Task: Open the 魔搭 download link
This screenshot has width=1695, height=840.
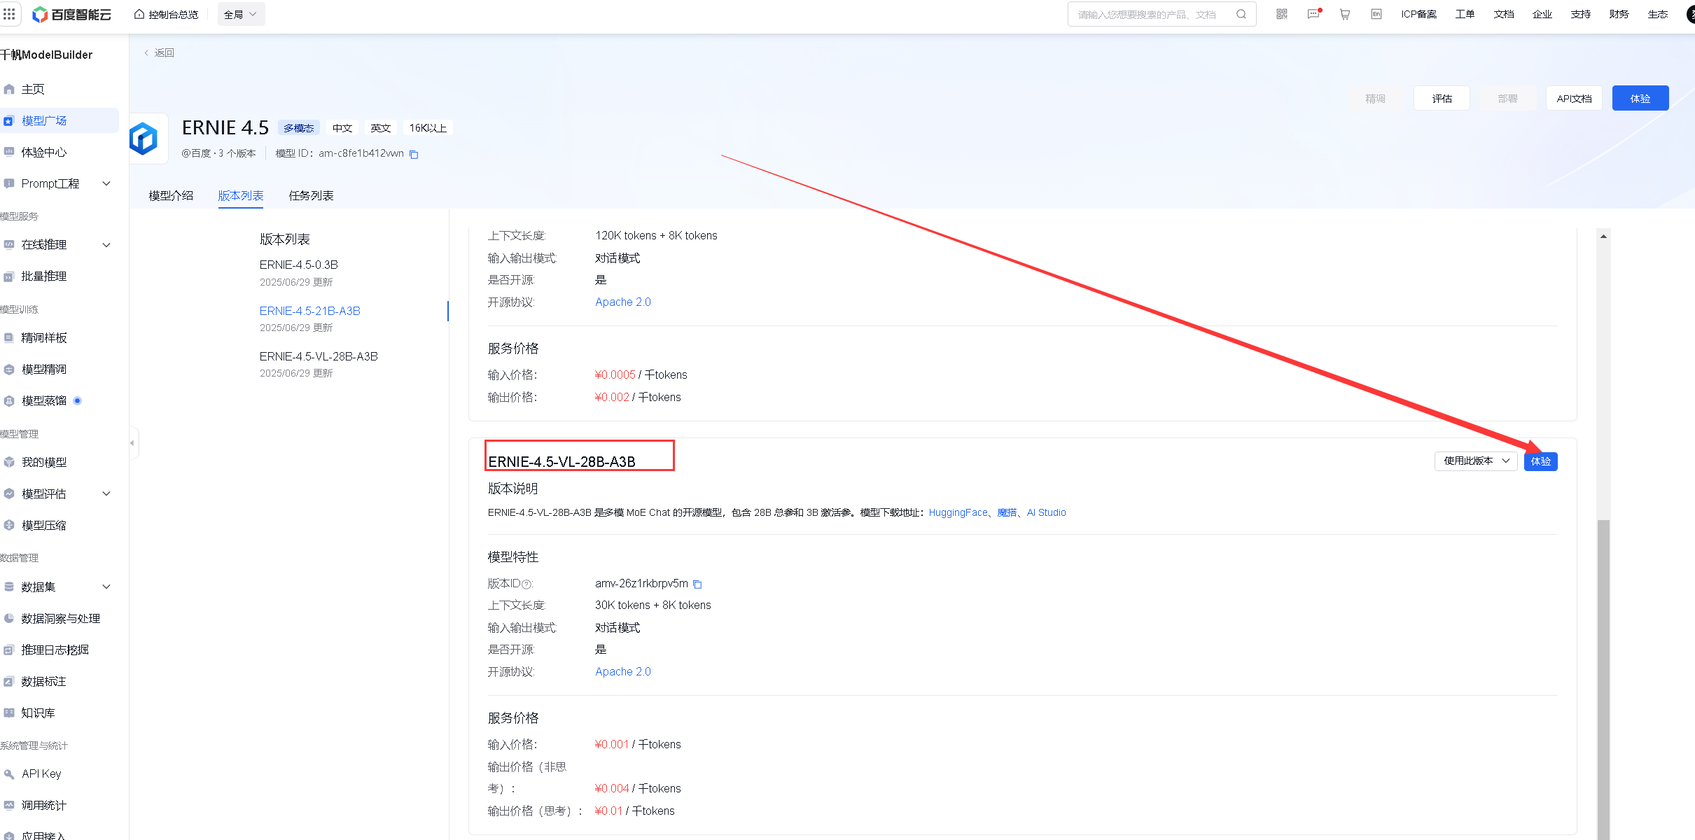Action: click(x=1007, y=512)
